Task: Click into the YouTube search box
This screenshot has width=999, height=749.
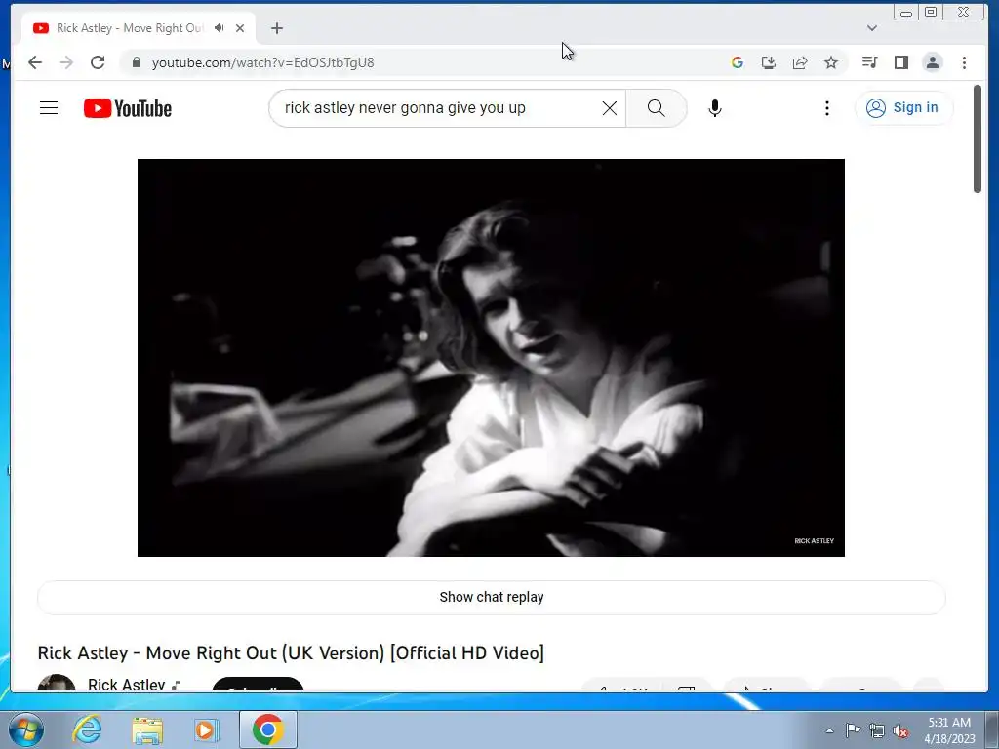Action: pyautogui.click(x=440, y=108)
